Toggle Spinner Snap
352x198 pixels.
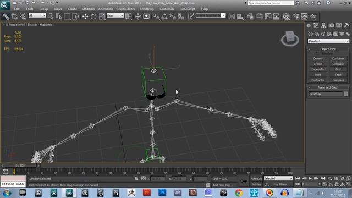tap(181, 16)
